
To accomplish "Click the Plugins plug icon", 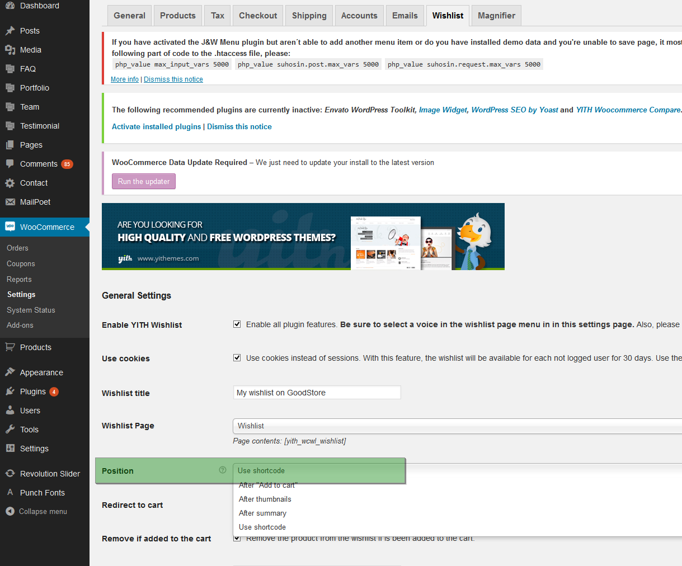I will (x=10, y=392).
